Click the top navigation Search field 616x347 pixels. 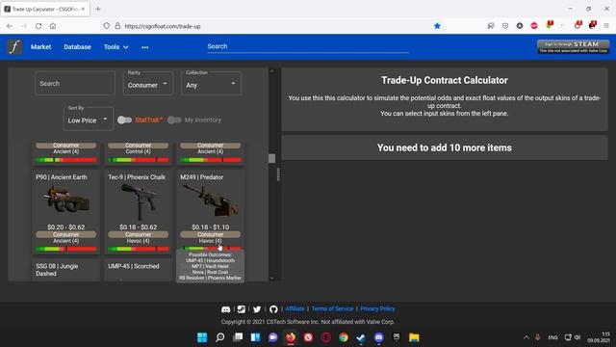click(x=308, y=46)
